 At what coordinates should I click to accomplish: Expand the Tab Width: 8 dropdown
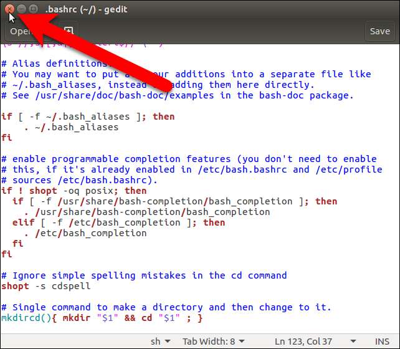(x=212, y=342)
